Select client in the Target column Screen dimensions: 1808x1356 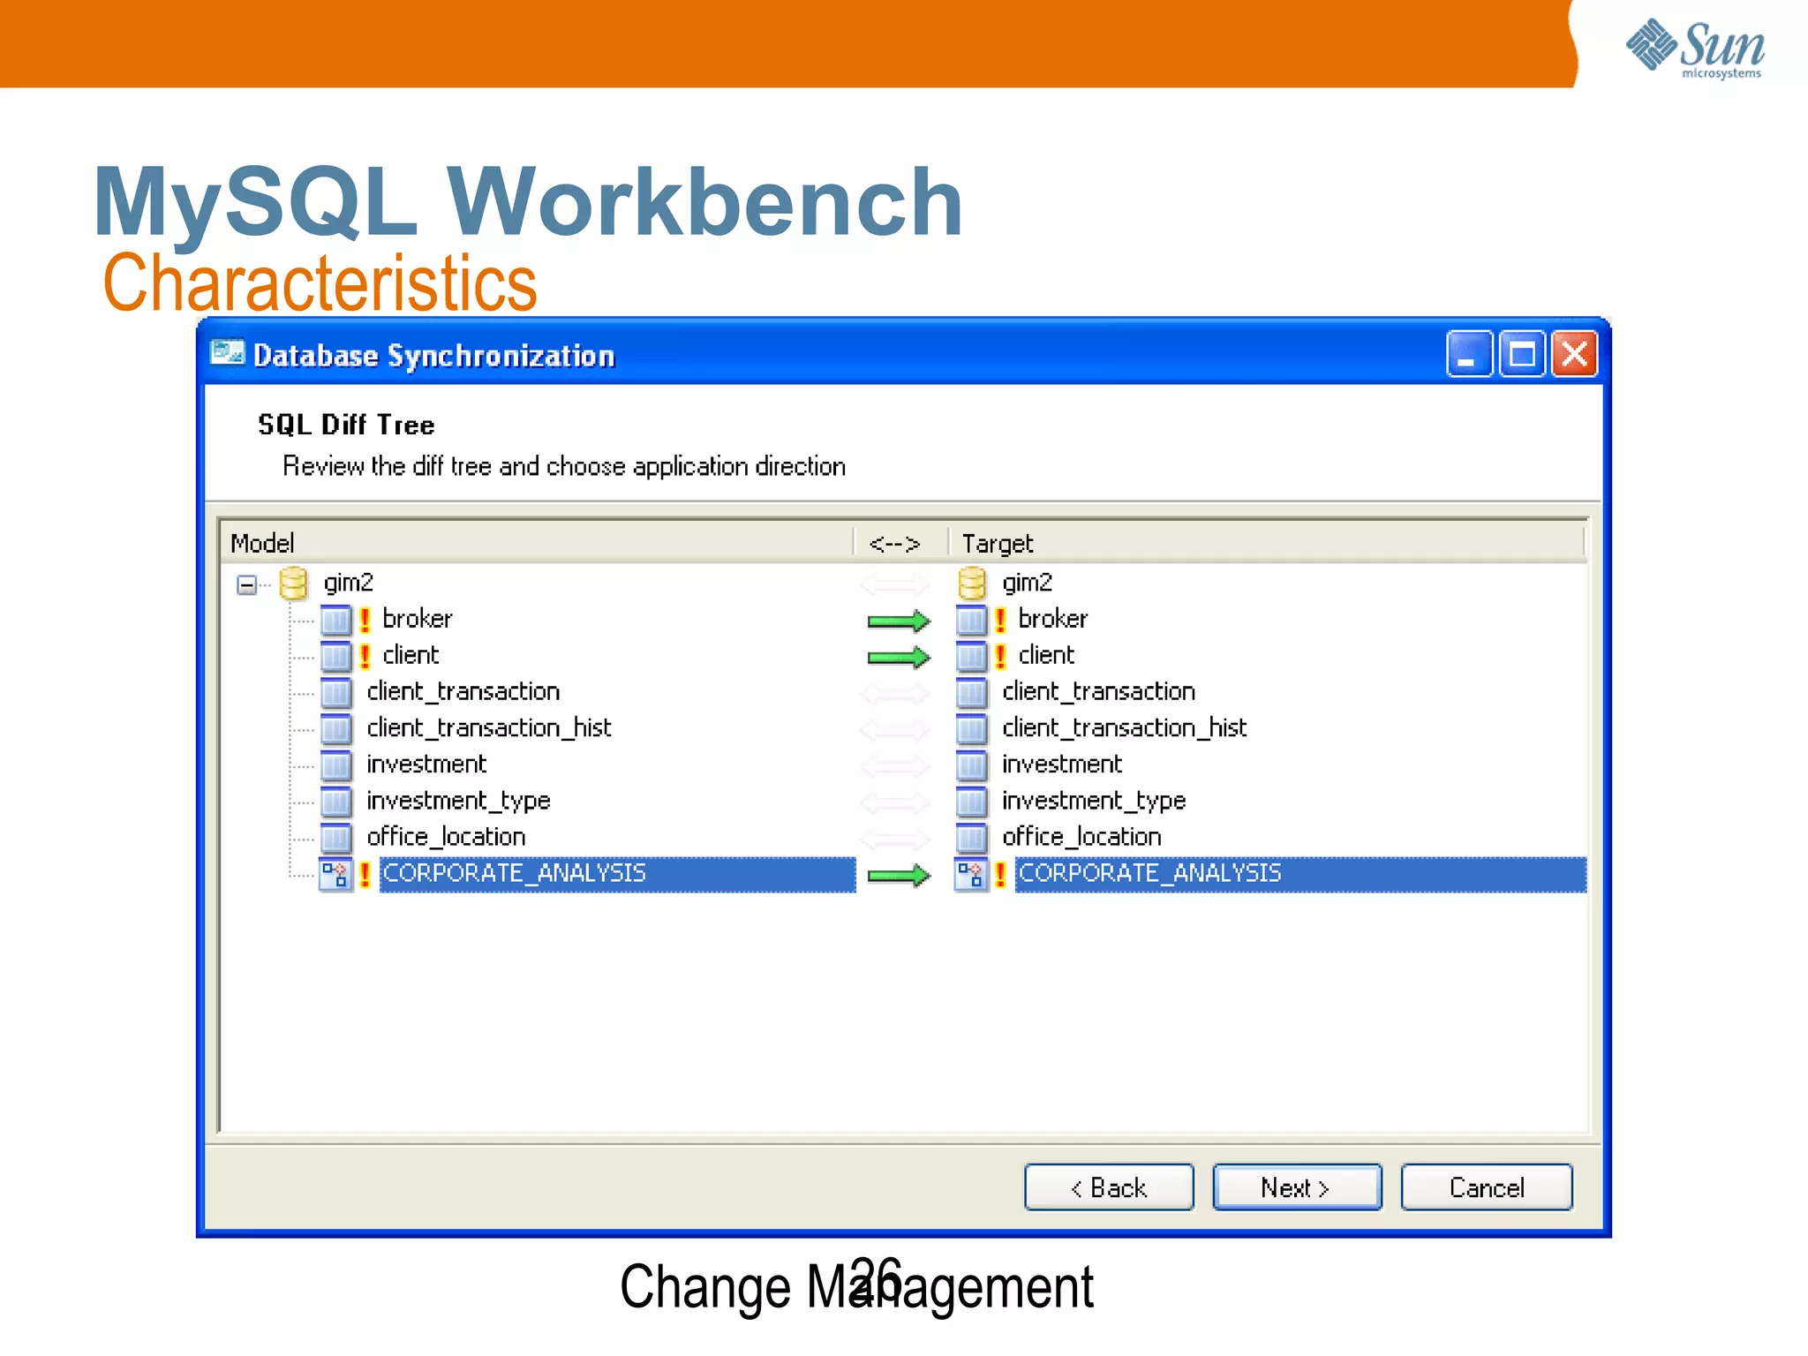coord(1046,655)
